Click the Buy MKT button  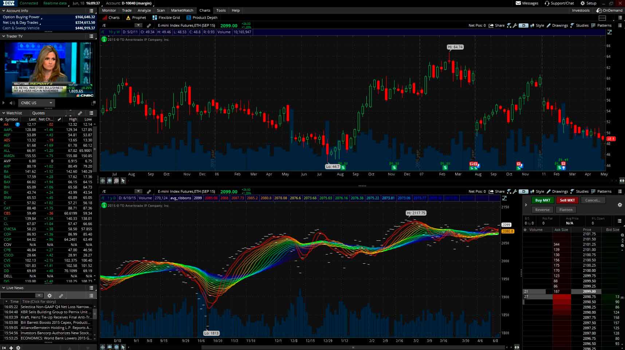coord(542,200)
